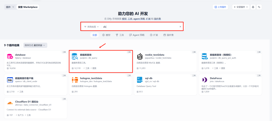Click the 模型 link in subtitle
The height and width of the screenshot is (121, 272).
click(124, 19)
